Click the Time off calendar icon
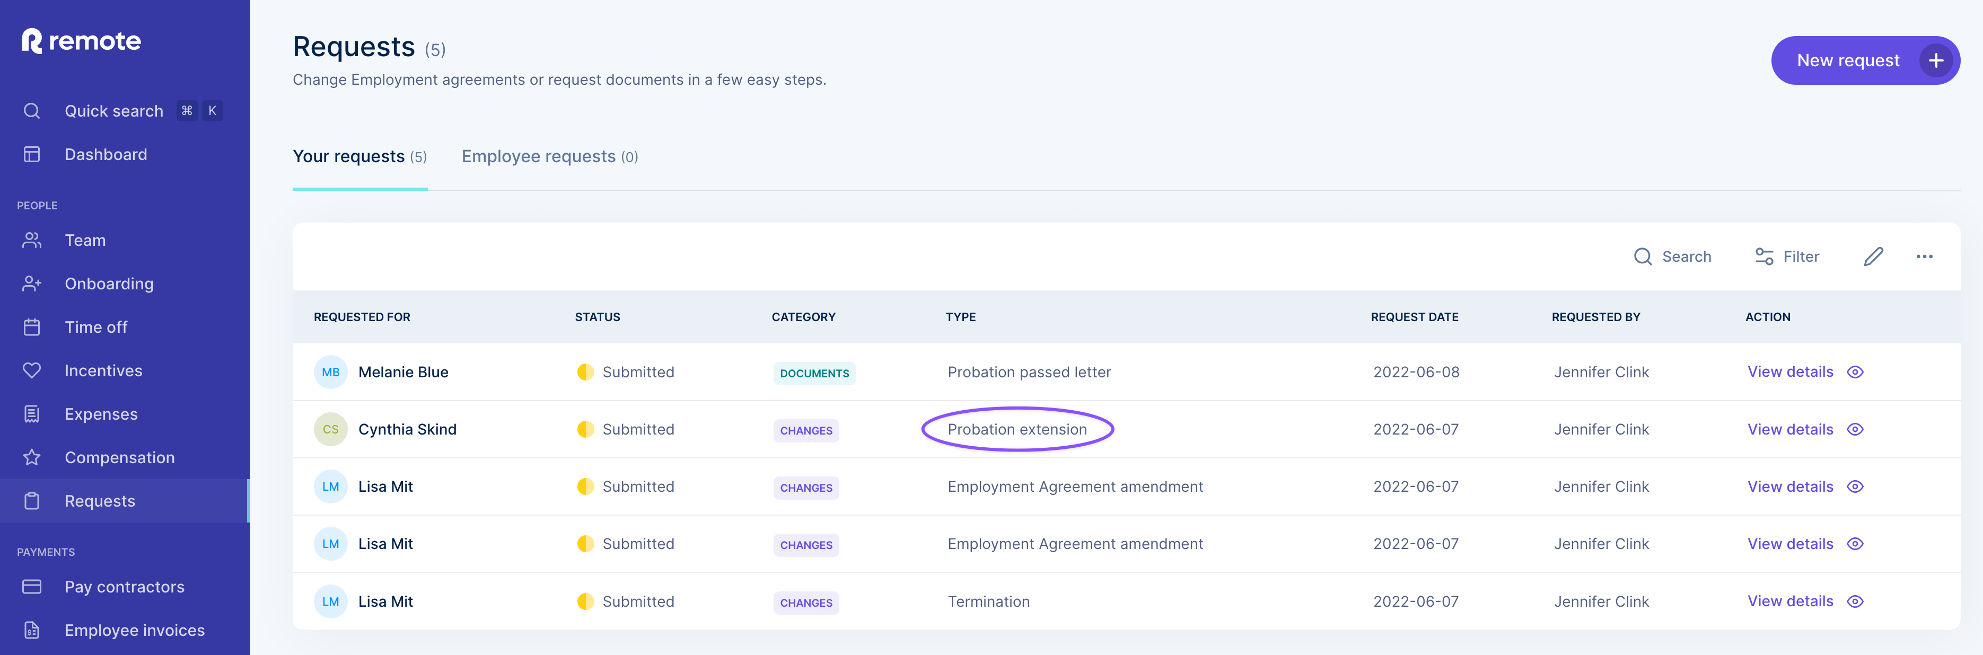This screenshot has width=1983, height=655. click(x=32, y=327)
